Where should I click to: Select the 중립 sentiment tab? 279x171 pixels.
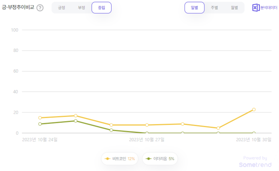(x=101, y=8)
